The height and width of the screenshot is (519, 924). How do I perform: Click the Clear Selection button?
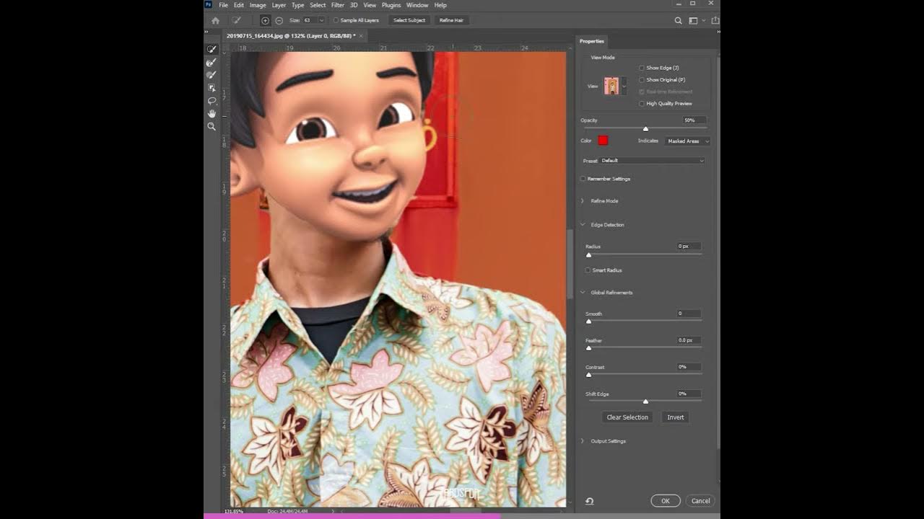(627, 417)
